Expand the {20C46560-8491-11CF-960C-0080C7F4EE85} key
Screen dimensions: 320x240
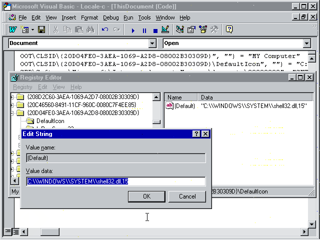(x=12, y=105)
